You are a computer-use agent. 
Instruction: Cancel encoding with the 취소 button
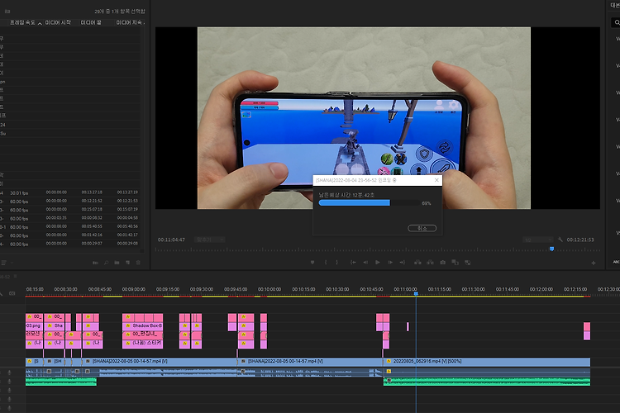422,228
